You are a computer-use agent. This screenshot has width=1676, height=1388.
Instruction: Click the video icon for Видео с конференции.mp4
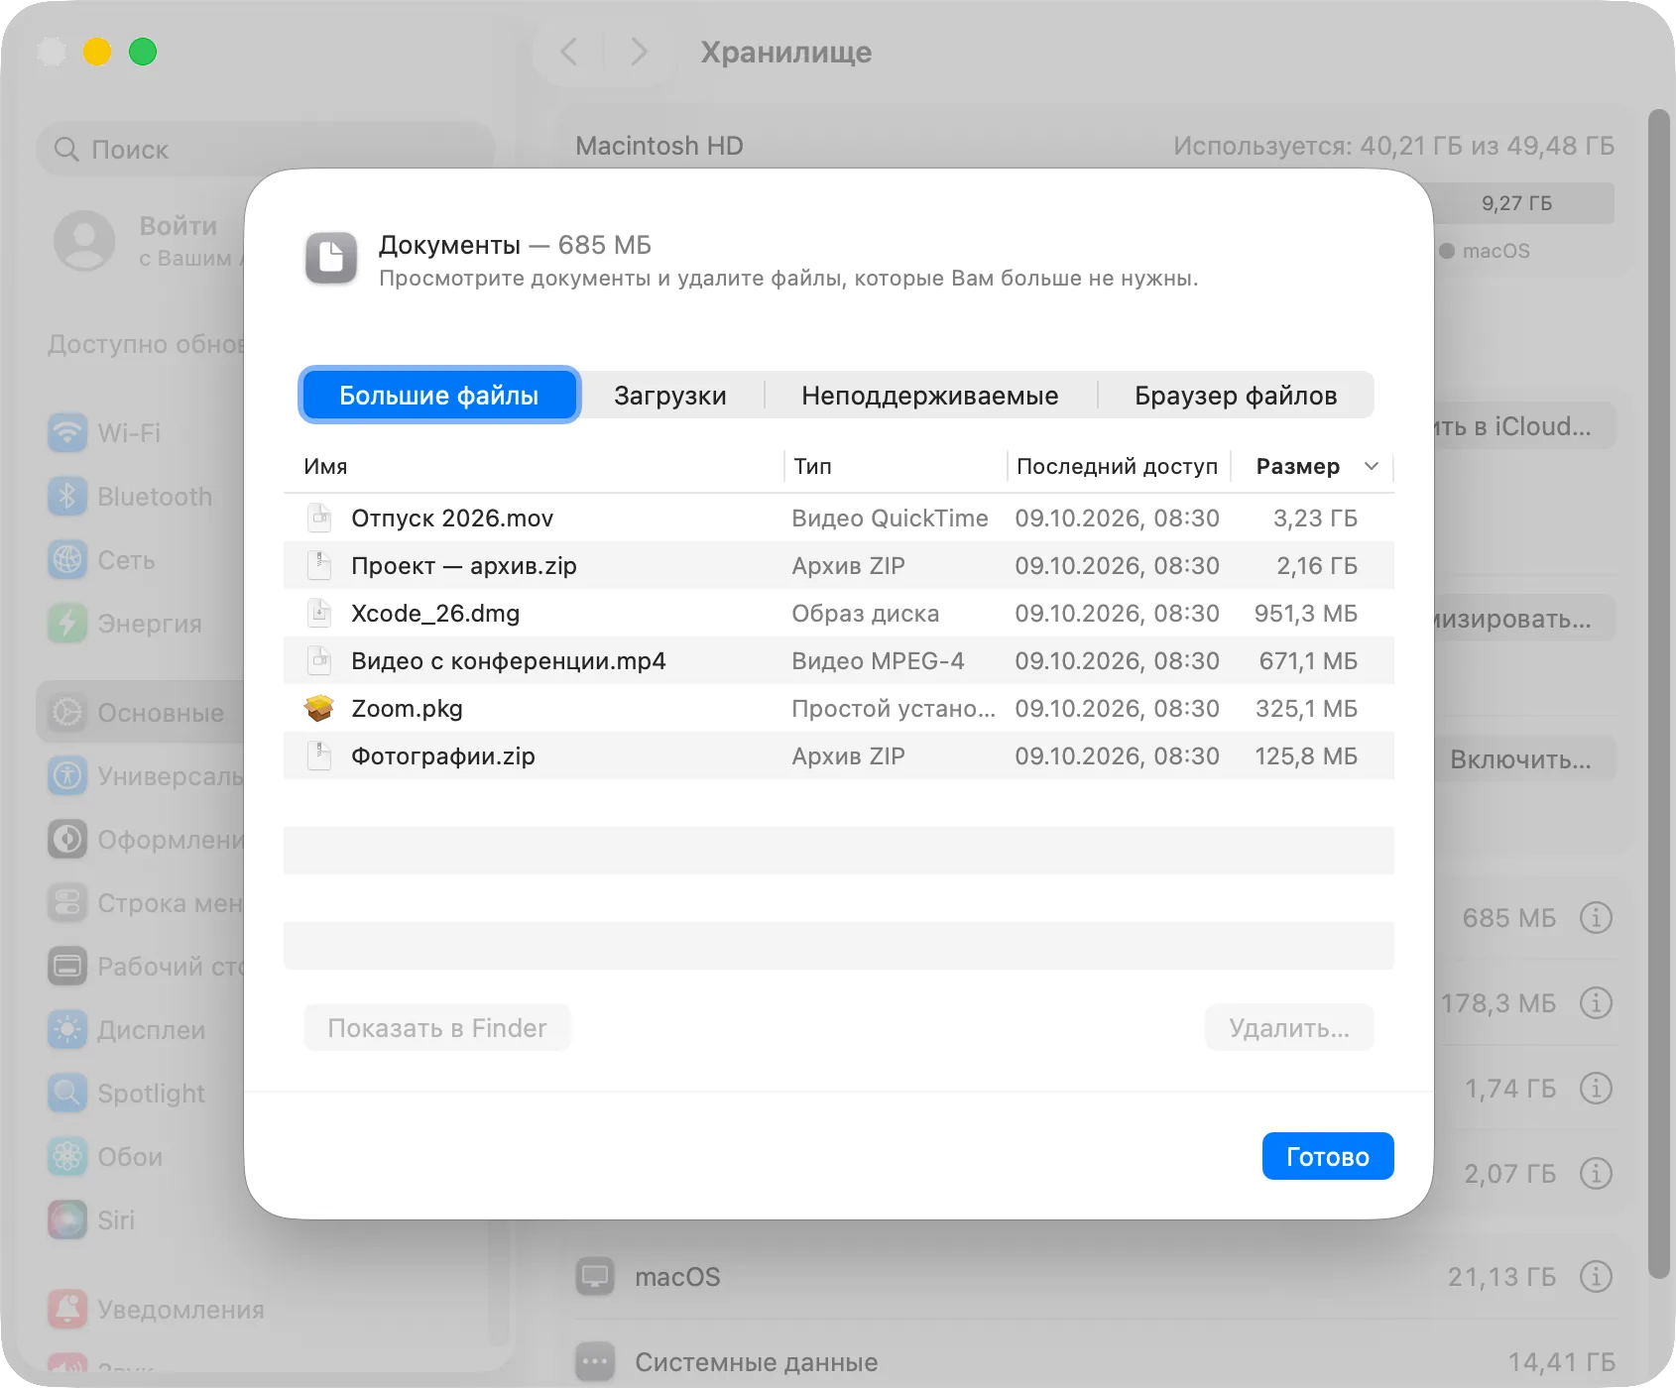(x=319, y=660)
